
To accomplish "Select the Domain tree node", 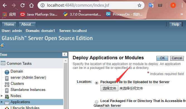I will (17, 71).
